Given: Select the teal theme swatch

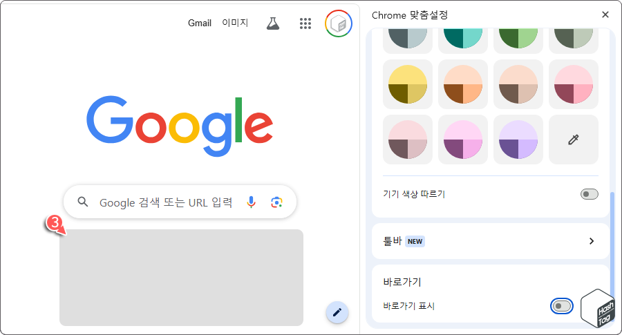Looking at the screenshot, I should pyautogui.click(x=462, y=39).
